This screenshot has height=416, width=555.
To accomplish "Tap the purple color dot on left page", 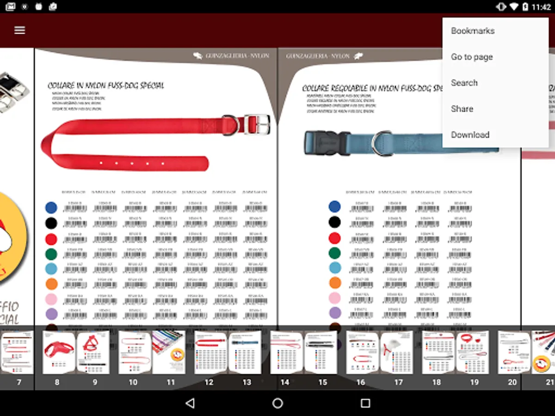I will (51, 314).
